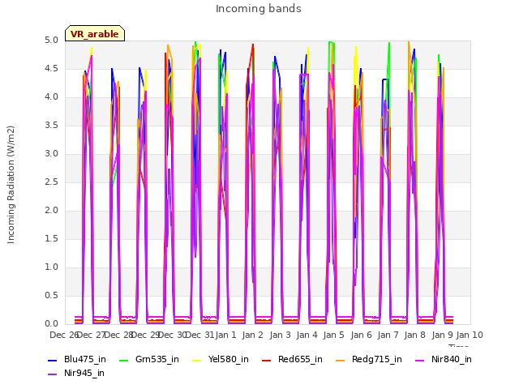
Task: Click the Nir945_in legend label
Action: (x=84, y=373)
